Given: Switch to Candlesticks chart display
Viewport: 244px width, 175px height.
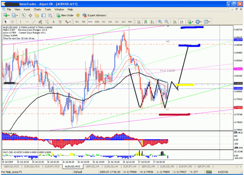Looking at the screenshot, I should coord(146,22).
